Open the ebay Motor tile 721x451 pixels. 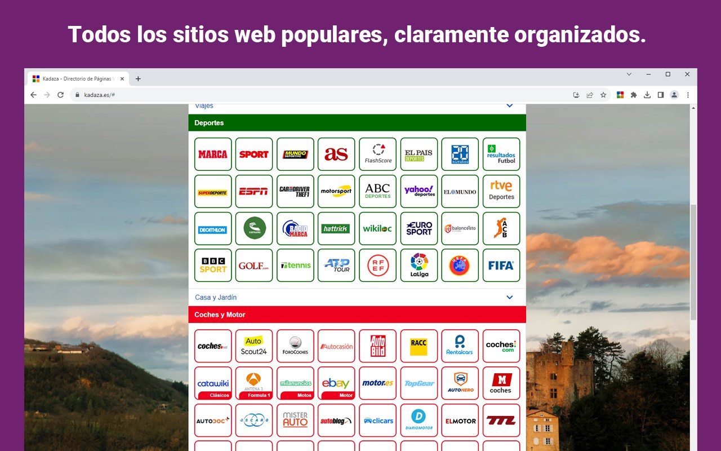click(x=336, y=383)
